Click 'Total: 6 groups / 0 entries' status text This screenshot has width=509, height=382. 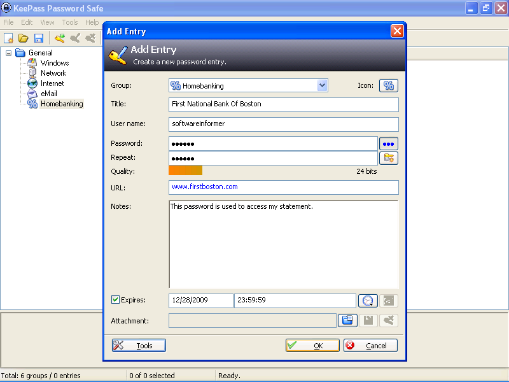(x=41, y=376)
